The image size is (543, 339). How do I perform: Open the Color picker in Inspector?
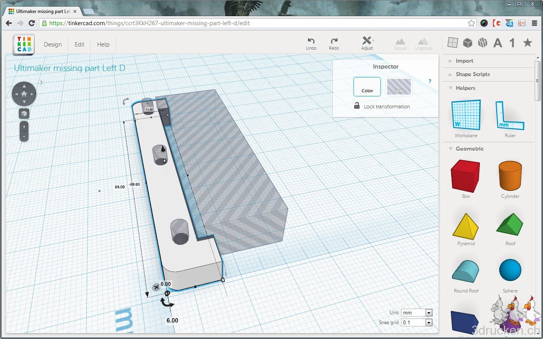[367, 87]
